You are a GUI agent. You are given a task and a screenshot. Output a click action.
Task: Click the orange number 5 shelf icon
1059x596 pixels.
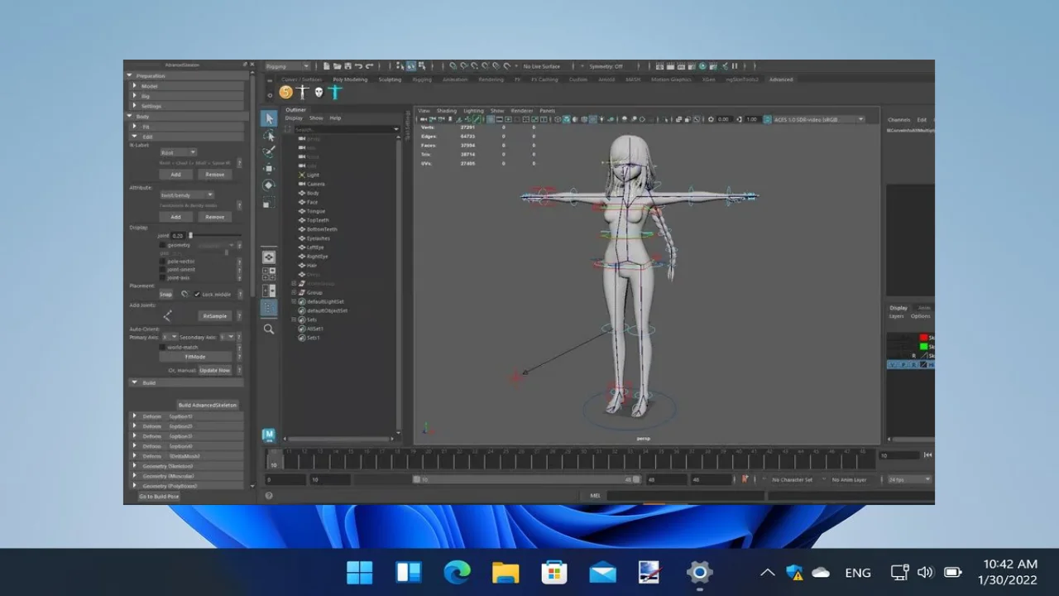coord(286,92)
